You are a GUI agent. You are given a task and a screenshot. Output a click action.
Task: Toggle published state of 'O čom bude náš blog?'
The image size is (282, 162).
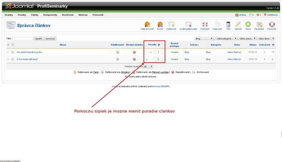point(118,59)
